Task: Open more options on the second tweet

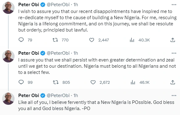Action: click(x=174, y=53)
